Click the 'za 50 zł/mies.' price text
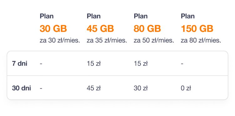The image size is (235, 116). point(154,41)
